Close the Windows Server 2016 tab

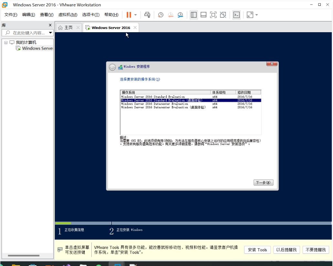(x=135, y=27)
